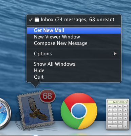Hide the Mail application
The width and height of the screenshot is (131, 136).
(74, 71)
